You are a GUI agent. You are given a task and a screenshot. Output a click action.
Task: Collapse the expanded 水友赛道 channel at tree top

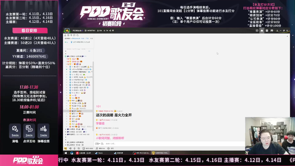click(66, 56)
